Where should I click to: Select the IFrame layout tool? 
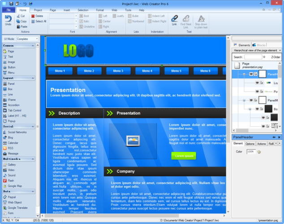tap(9, 100)
